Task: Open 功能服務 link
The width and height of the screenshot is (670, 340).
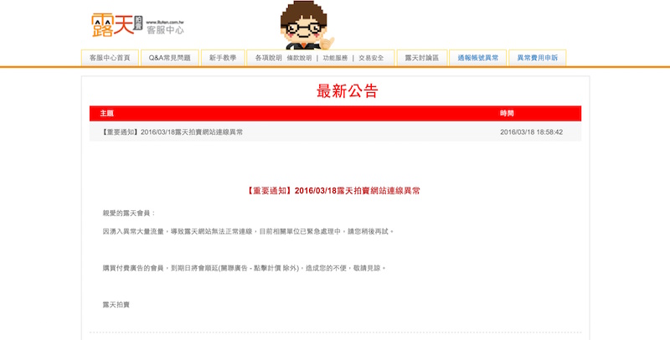Action: tap(335, 58)
